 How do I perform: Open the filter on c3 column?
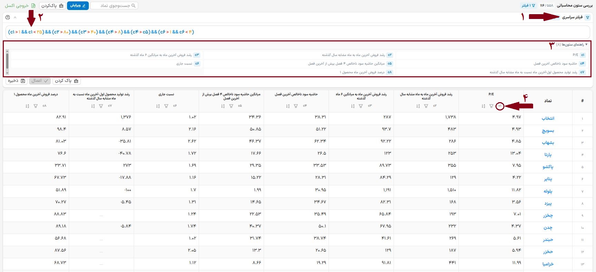(361, 106)
